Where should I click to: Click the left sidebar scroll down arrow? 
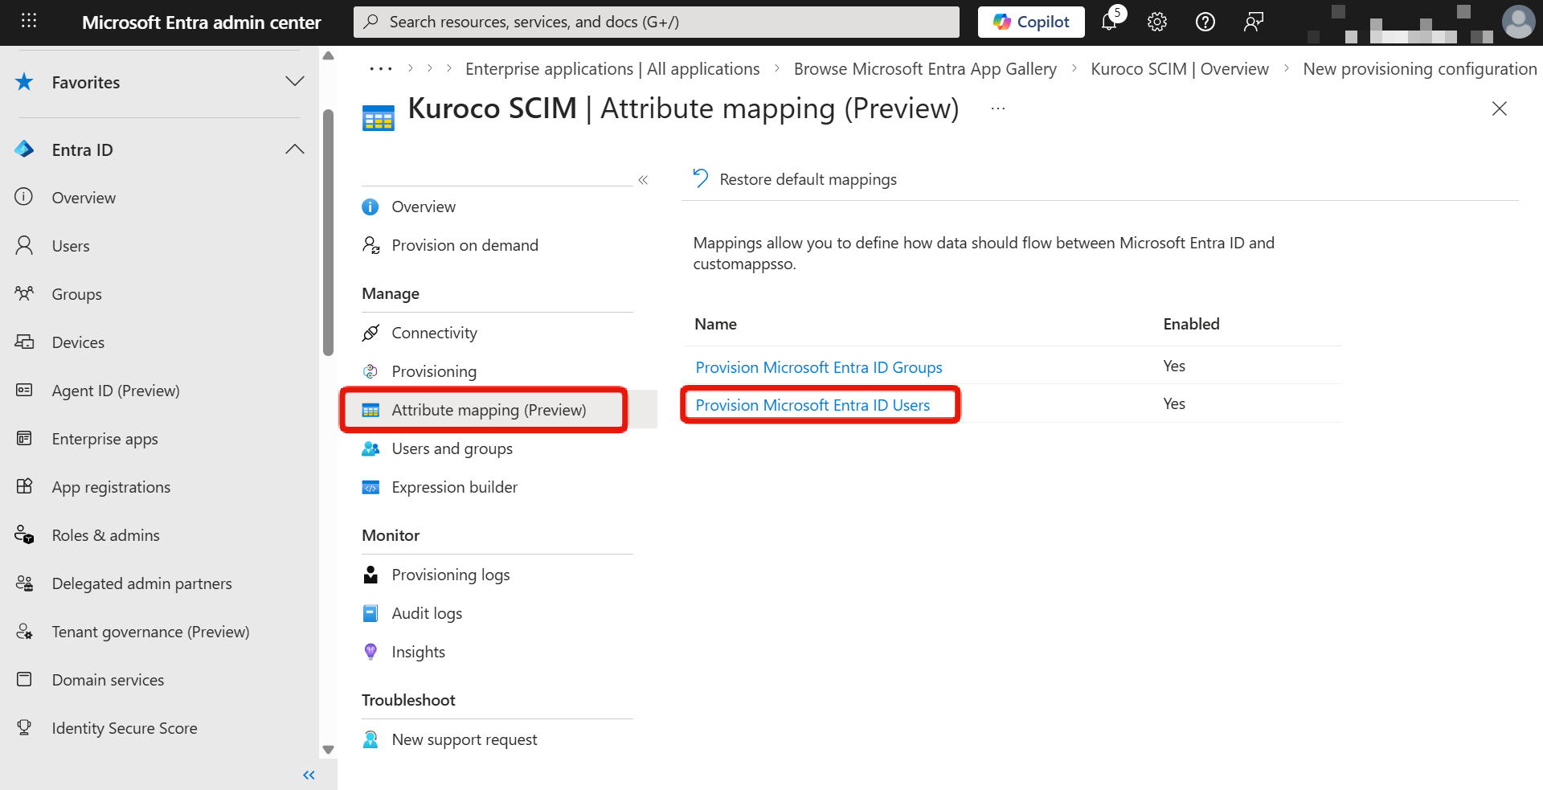[x=328, y=749]
